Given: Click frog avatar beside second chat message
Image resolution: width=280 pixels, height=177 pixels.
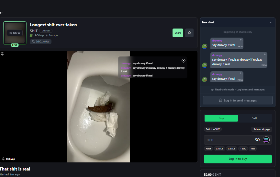Looking at the screenshot, I should point(205,65).
